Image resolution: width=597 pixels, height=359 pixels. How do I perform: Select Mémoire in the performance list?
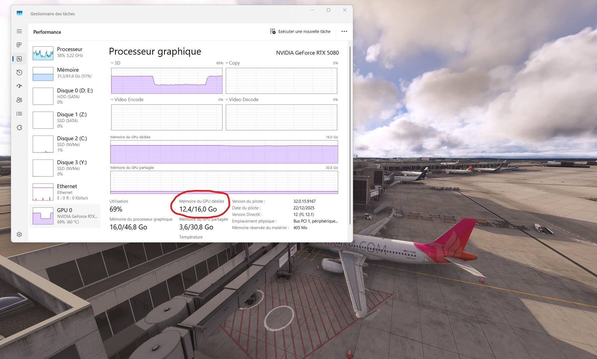pyautogui.click(x=65, y=74)
